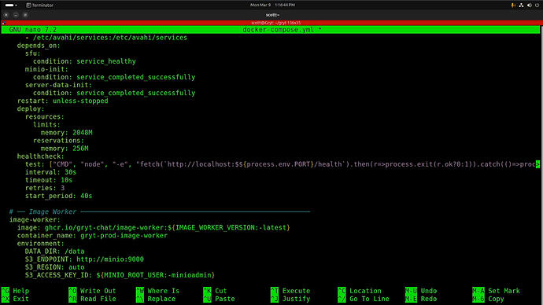
Task: Click the red terminal titlebar scott@Gryt ~/gryt
Action: (276, 23)
